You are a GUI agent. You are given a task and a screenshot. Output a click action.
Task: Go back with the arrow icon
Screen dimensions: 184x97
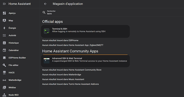click(45, 4)
